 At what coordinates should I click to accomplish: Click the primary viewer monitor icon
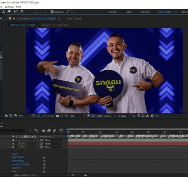point(11,116)
